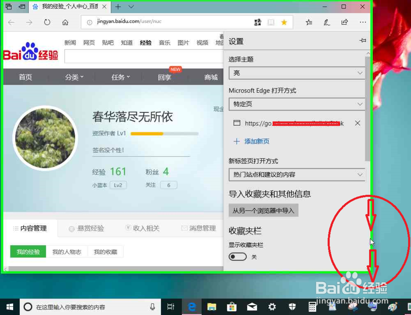Open the Microsoft Edge 打开方式 dropdown

tap(297, 104)
